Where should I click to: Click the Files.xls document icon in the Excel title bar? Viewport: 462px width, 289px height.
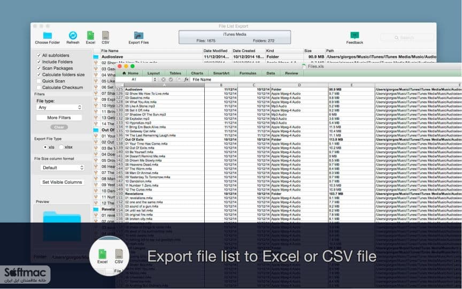(x=304, y=66)
